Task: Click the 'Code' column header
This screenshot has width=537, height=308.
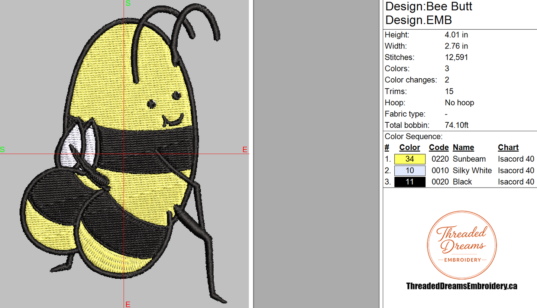Action: tap(439, 148)
